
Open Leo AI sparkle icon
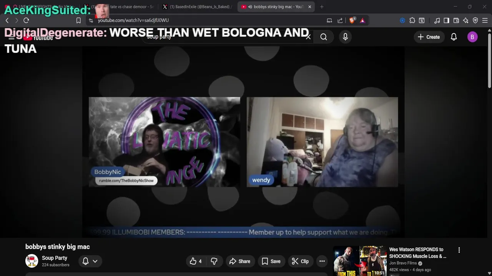(x=466, y=20)
